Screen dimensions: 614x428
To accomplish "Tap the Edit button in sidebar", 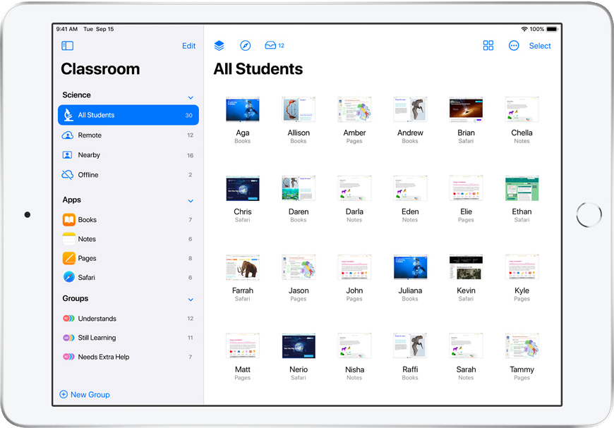I will [188, 46].
